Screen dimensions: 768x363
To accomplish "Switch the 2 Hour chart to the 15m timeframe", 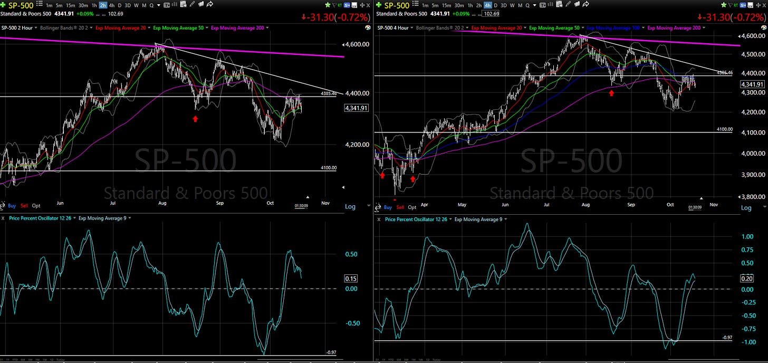I will [x=71, y=5].
